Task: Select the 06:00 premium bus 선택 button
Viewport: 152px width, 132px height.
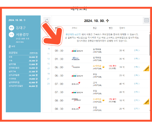Action: tap(137, 67)
